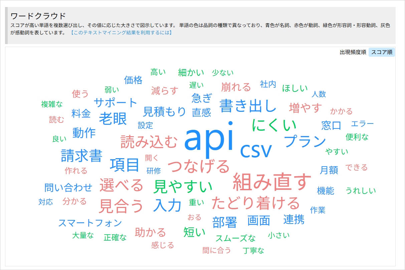Click the blue word 研修
The height and width of the screenshot is (270, 405).
154,171
